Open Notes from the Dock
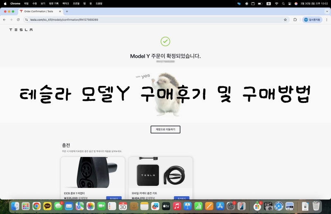 click(x=144, y=206)
